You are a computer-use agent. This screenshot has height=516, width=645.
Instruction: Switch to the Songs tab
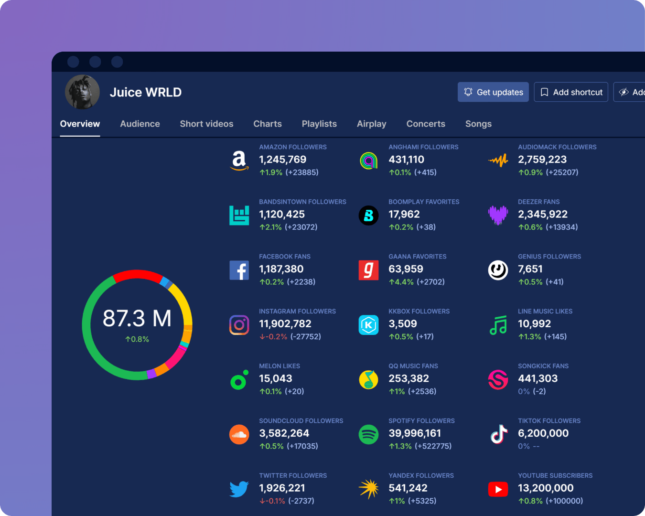tap(478, 124)
